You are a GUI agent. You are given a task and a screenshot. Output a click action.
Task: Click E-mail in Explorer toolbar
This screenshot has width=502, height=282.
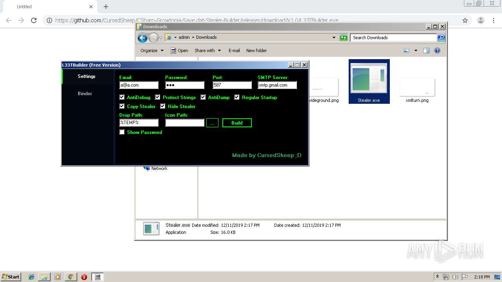coord(234,51)
